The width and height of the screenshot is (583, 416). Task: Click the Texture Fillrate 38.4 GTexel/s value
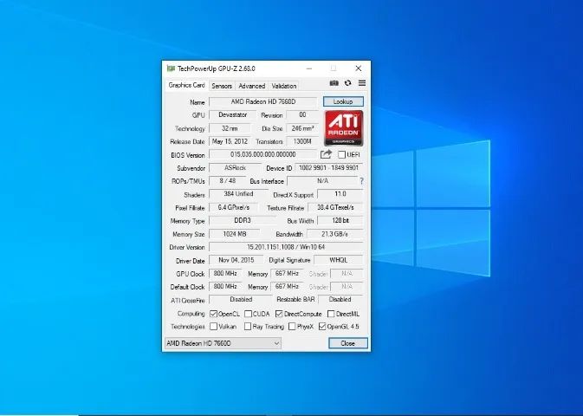(335, 207)
